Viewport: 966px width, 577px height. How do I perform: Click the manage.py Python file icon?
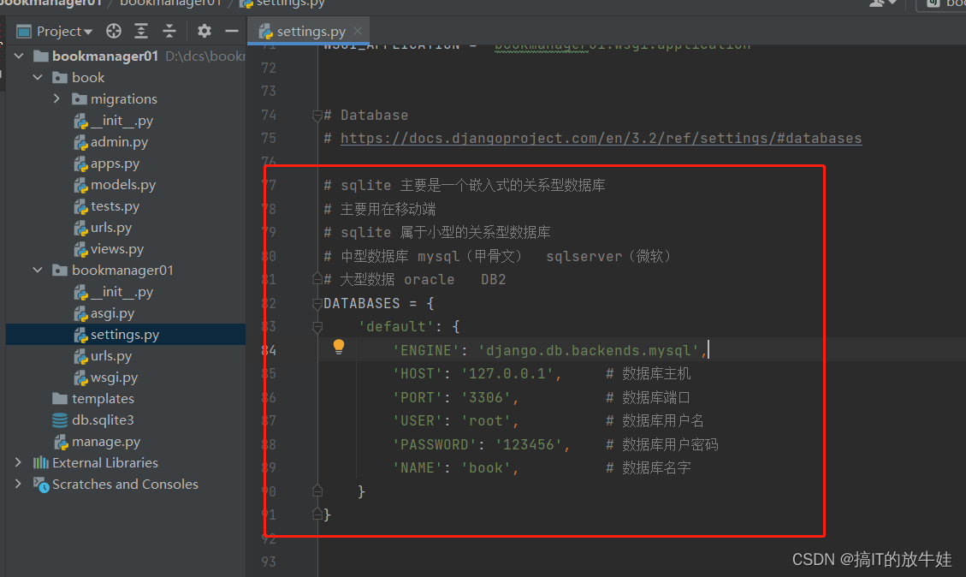tap(61, 442)
